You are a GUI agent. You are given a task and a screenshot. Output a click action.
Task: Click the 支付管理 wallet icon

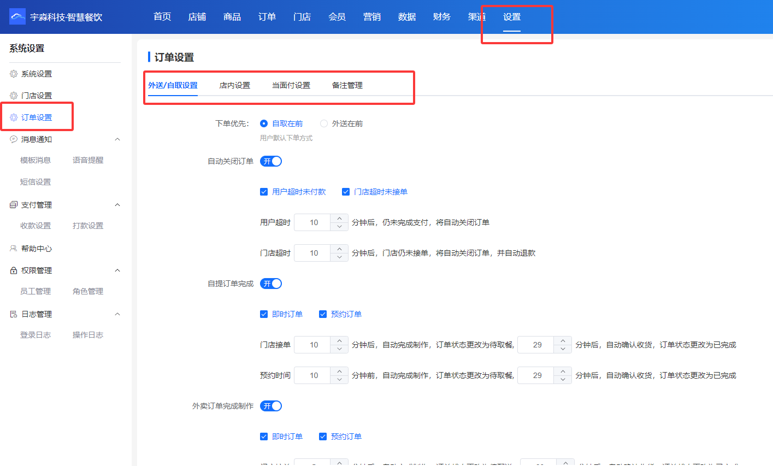14,205
